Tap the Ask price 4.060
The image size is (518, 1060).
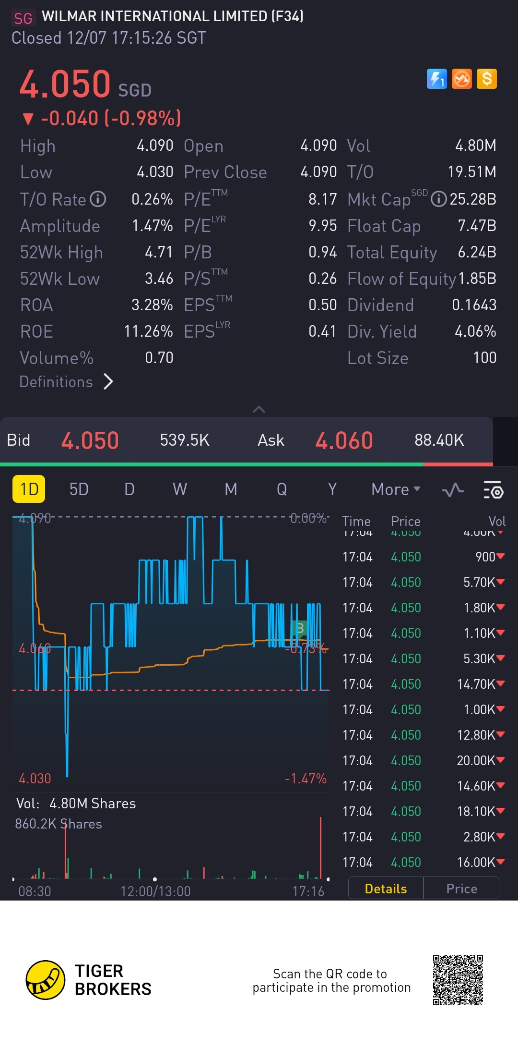click(x=344, y=440)
